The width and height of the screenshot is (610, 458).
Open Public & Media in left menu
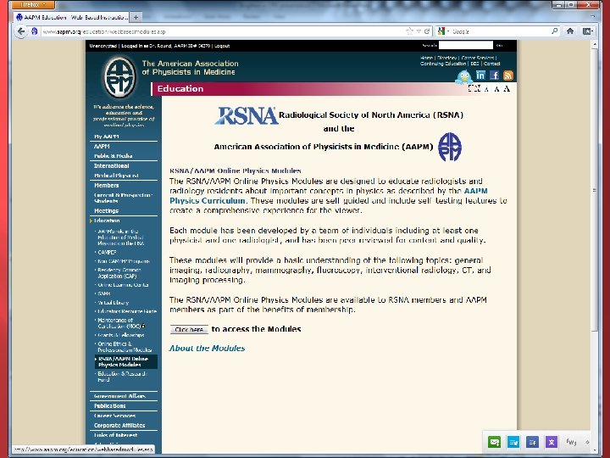click(x=114, y=156)
